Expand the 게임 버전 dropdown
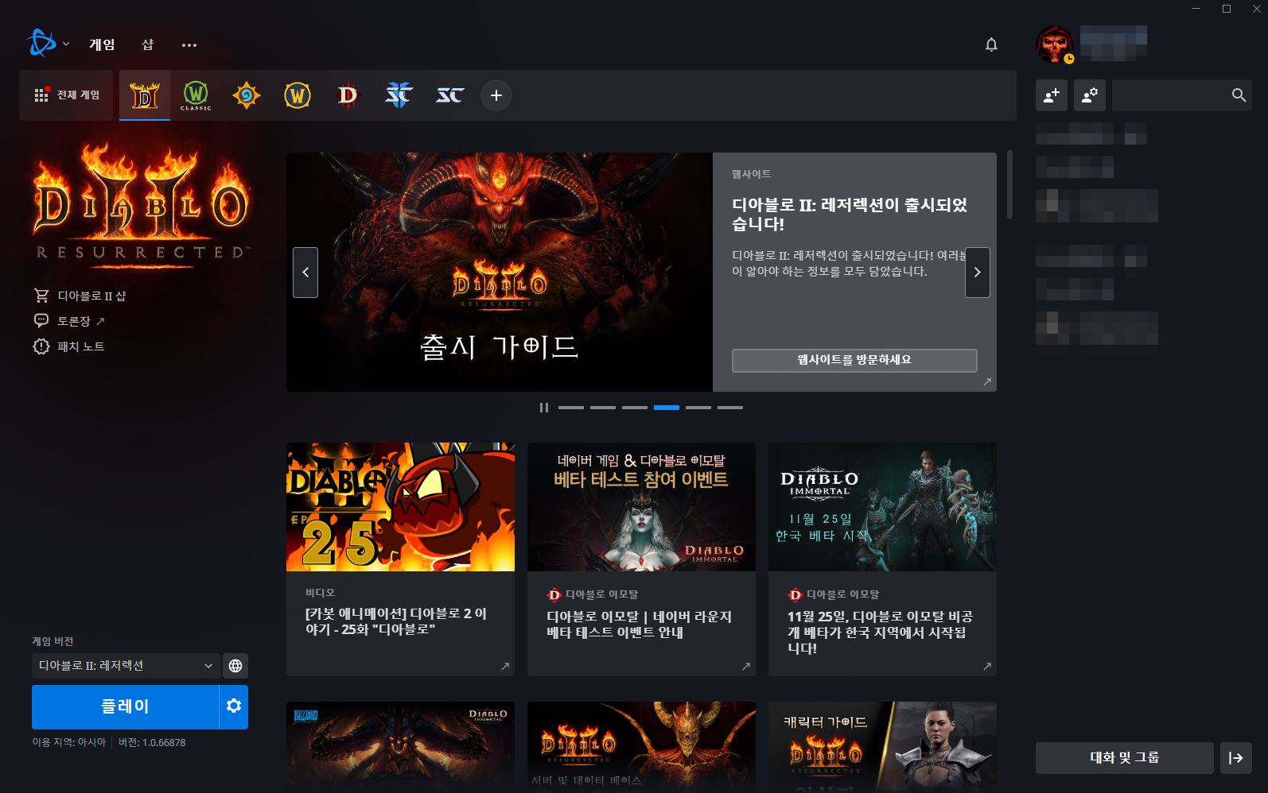Viewport: 1268px width, 793px height. [126, 666]
